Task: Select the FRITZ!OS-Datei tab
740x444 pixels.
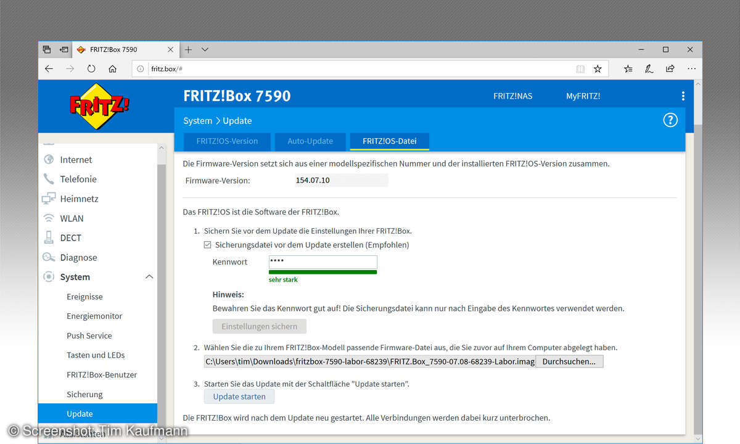Action: tap(390, 141)
